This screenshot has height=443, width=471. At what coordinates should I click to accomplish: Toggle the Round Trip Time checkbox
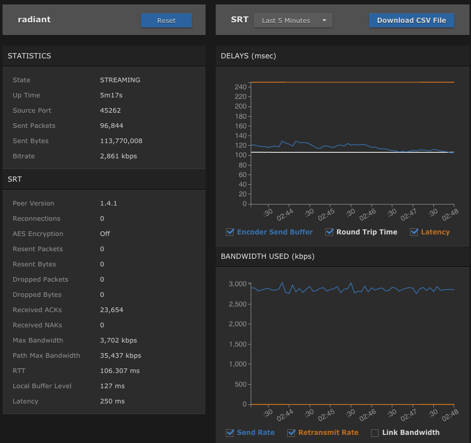[329, 232]
